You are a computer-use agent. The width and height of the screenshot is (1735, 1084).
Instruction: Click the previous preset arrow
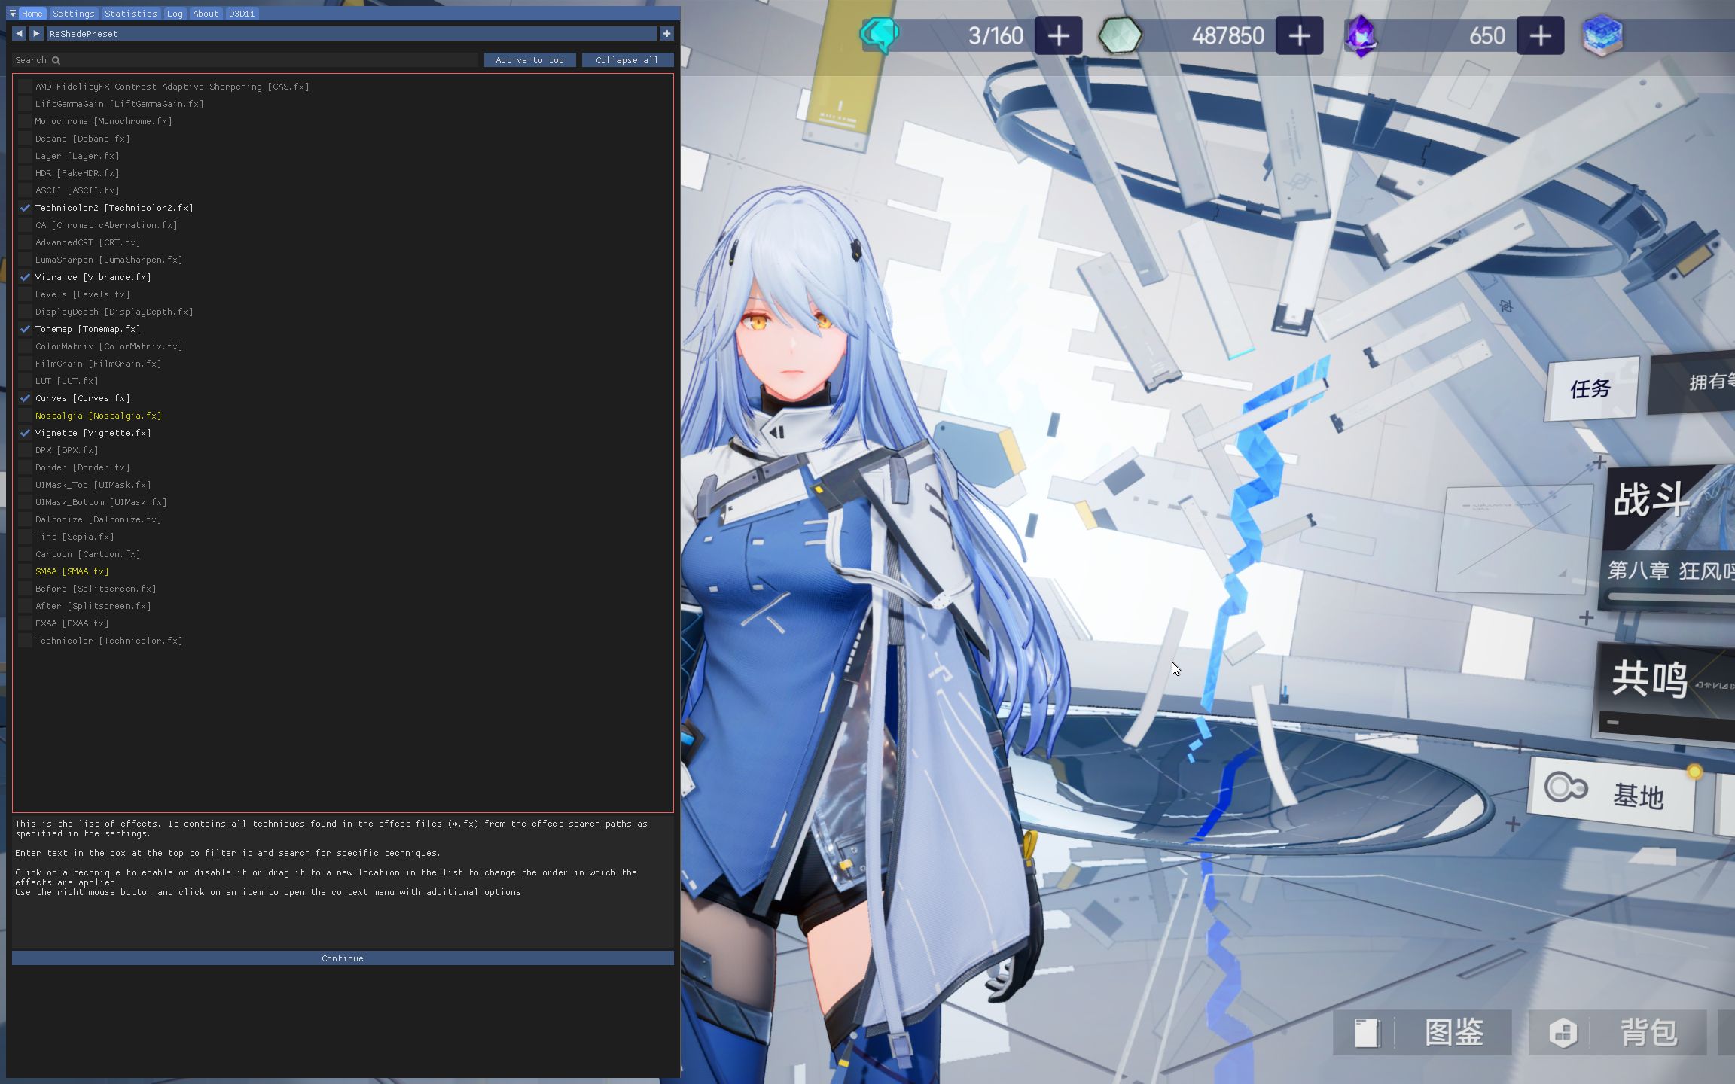(x=19, y=34)
